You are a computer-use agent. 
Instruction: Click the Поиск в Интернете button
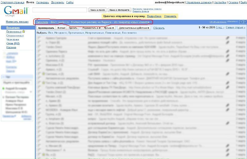pyautogui.click(x=119, y=10)
